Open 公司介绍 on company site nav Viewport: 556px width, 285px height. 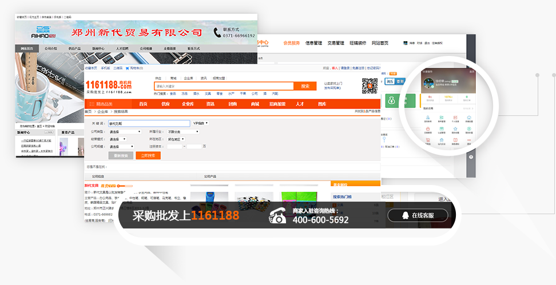tap(51, 49)
